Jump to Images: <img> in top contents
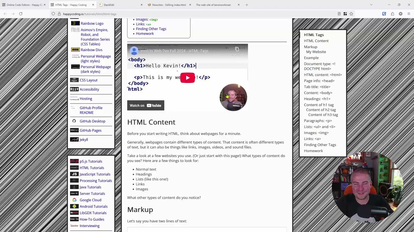Screen dimensions: 414x232 click(147, 19)
